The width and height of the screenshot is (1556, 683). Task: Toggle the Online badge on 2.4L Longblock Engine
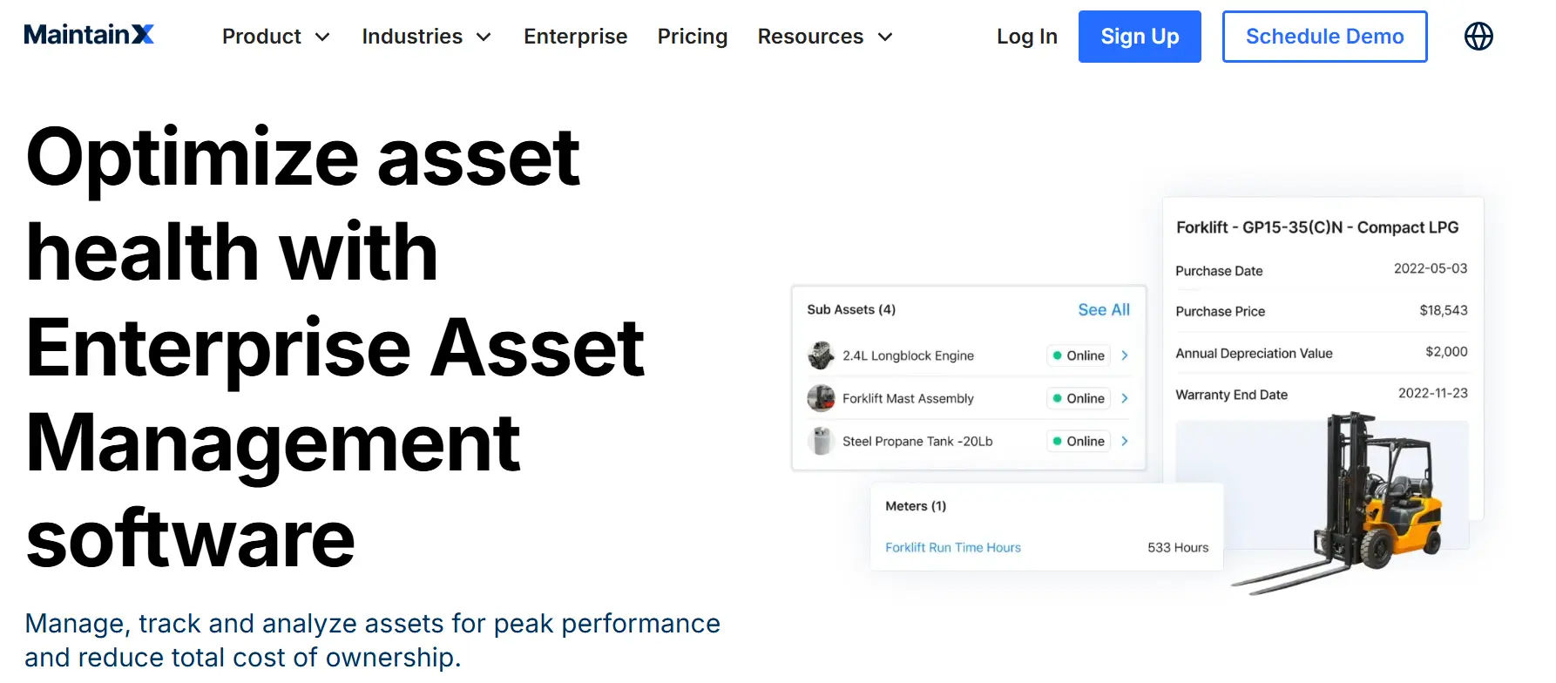[x=1079, y=355]
